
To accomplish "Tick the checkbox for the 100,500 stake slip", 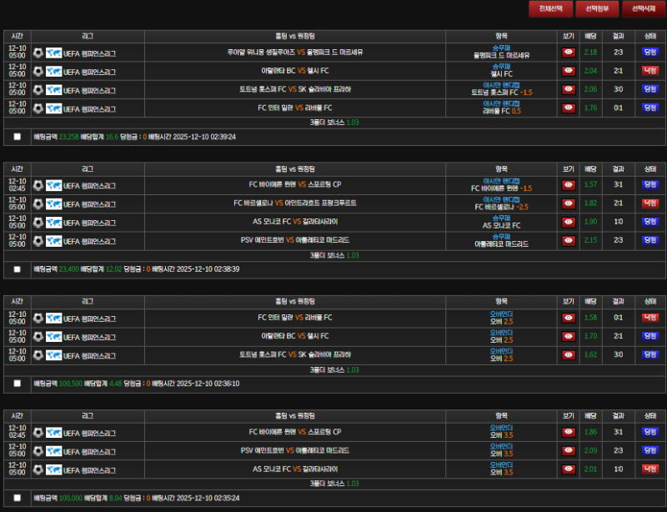I will click(18, 384).
